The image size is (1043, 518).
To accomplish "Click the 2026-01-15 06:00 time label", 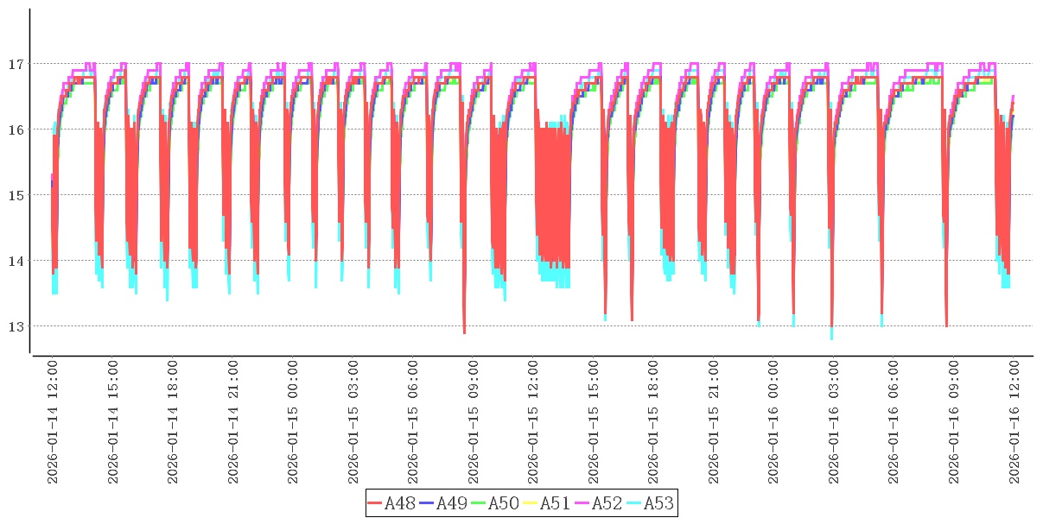I will (413, 422).
